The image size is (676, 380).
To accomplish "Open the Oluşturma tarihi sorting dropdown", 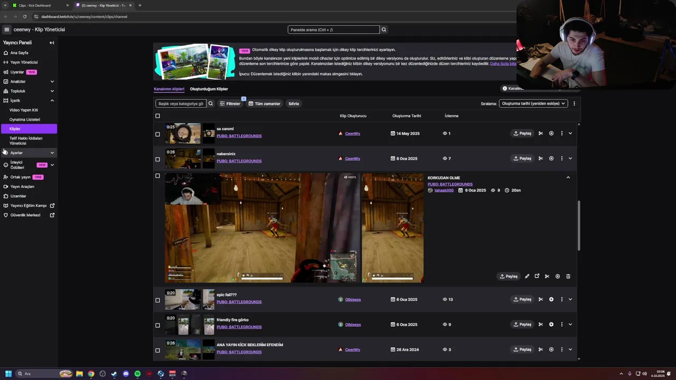I will pyautogui.click(x=533, y=103).
